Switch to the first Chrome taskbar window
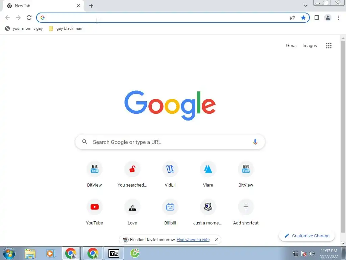 click(x=71, y=253)
